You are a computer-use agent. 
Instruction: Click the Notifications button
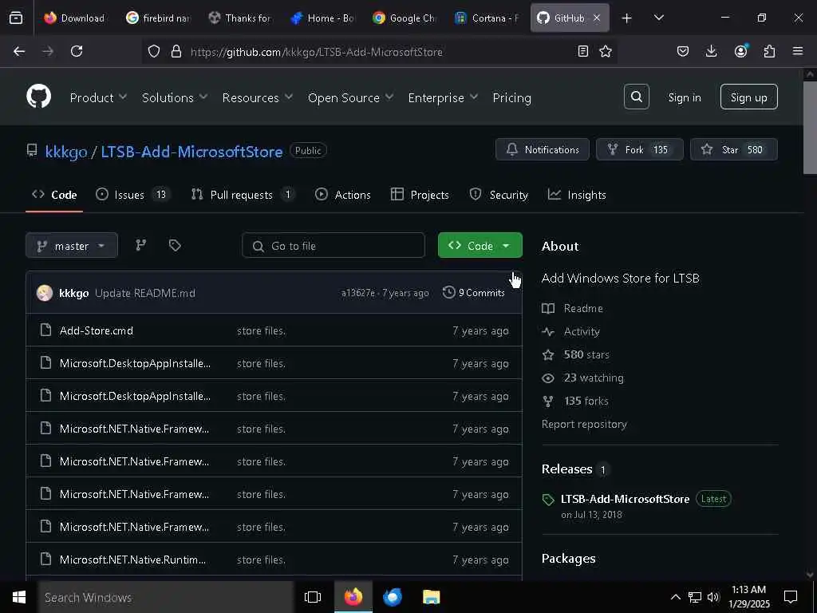(x=543, y=149)
